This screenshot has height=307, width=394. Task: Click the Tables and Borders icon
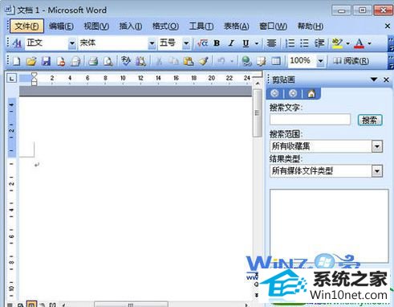click(x=261, y=61)
